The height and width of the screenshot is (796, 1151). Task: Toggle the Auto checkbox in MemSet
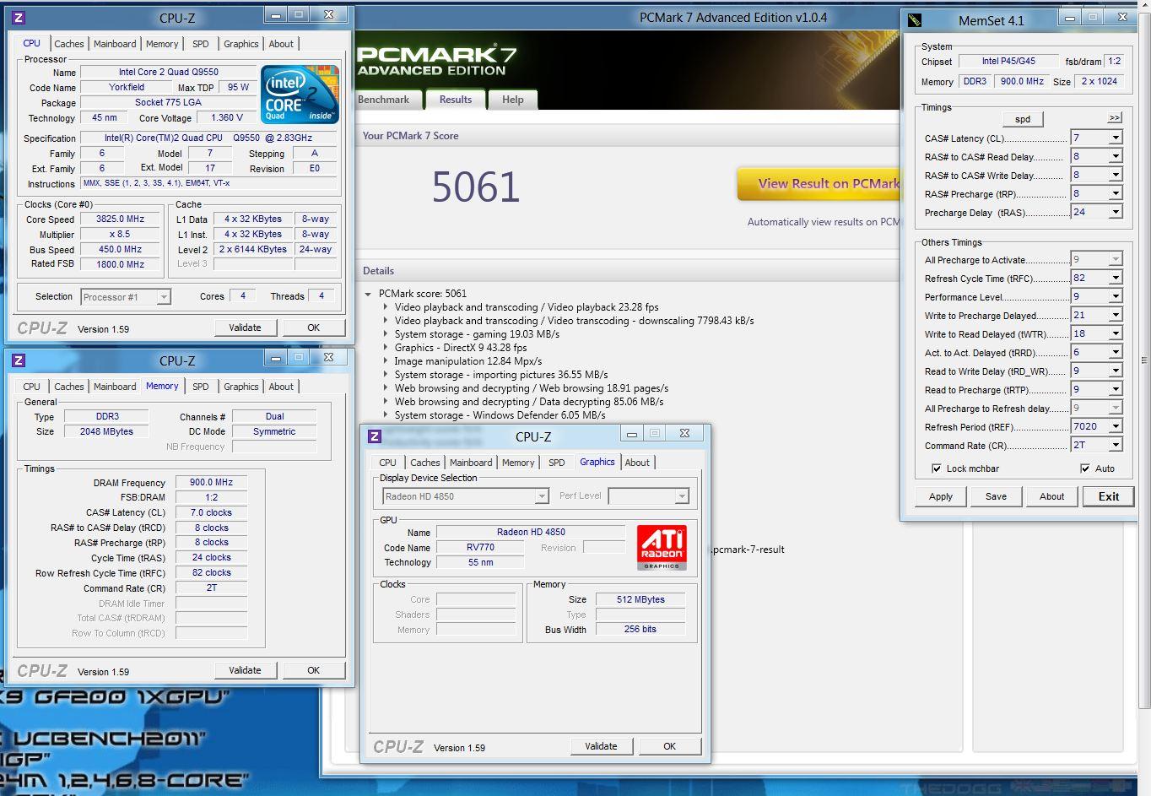[1084, 468]
